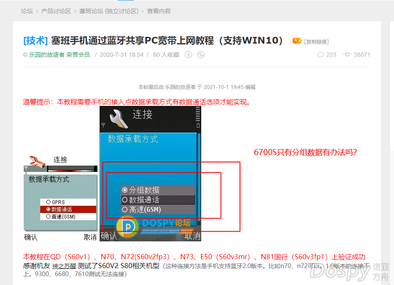
Task: Open the 论坛 breadcrumb link
Action: coord(27,11)
